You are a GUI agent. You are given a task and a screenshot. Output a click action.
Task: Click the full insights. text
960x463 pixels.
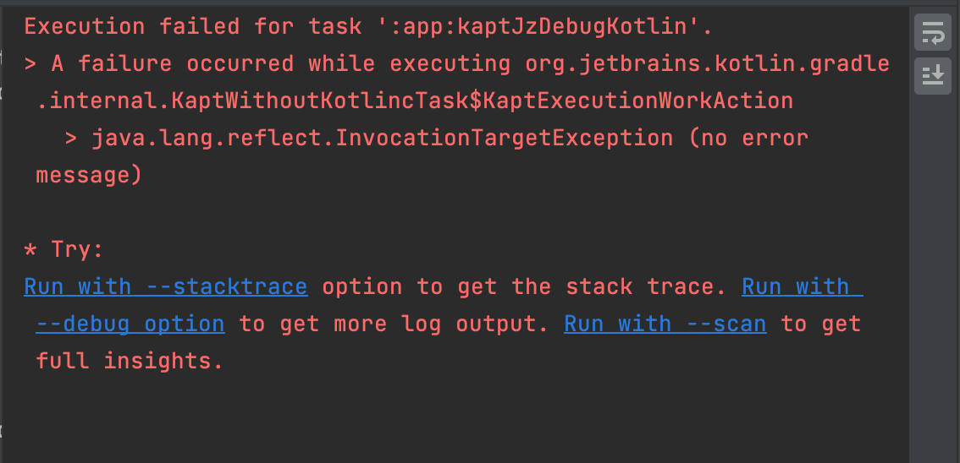tap(130, 361)
